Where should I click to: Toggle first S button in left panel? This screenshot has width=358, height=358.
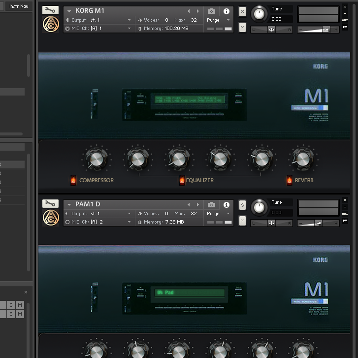coord(11,305)
